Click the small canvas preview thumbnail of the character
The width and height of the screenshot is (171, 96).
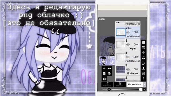(107, 61)
